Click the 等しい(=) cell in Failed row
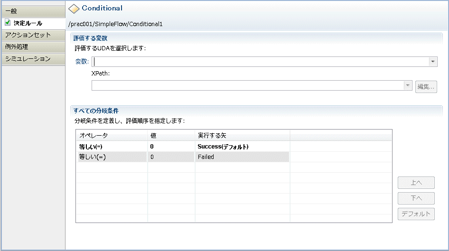Screen dimensions: 449x251 (112, 157)
